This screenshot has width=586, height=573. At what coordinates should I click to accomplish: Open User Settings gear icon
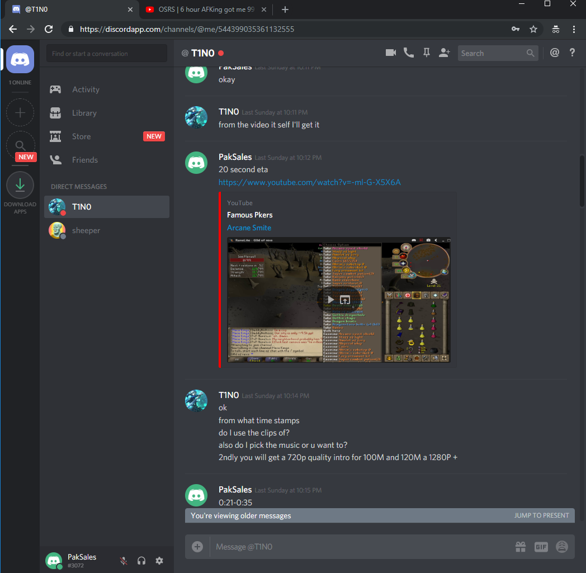tap(159, 561)
